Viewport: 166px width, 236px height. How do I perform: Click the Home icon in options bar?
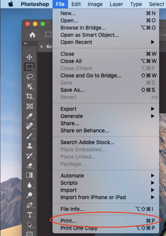(x=32, y=35)
